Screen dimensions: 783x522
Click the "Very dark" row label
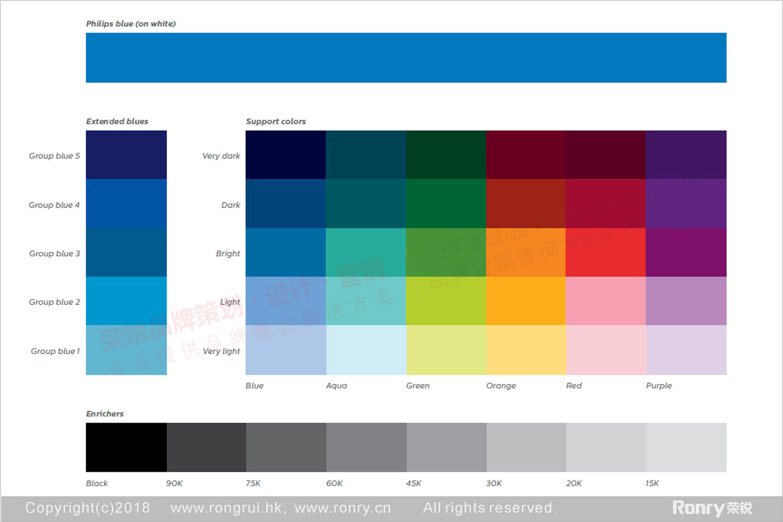coord(221,156)
